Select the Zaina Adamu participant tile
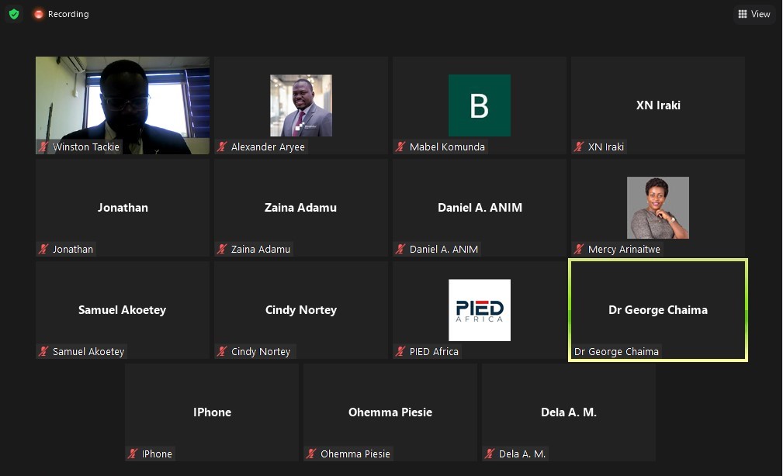Image resolution: width=783 pixels, height=476 pixels. click(300, 207)
